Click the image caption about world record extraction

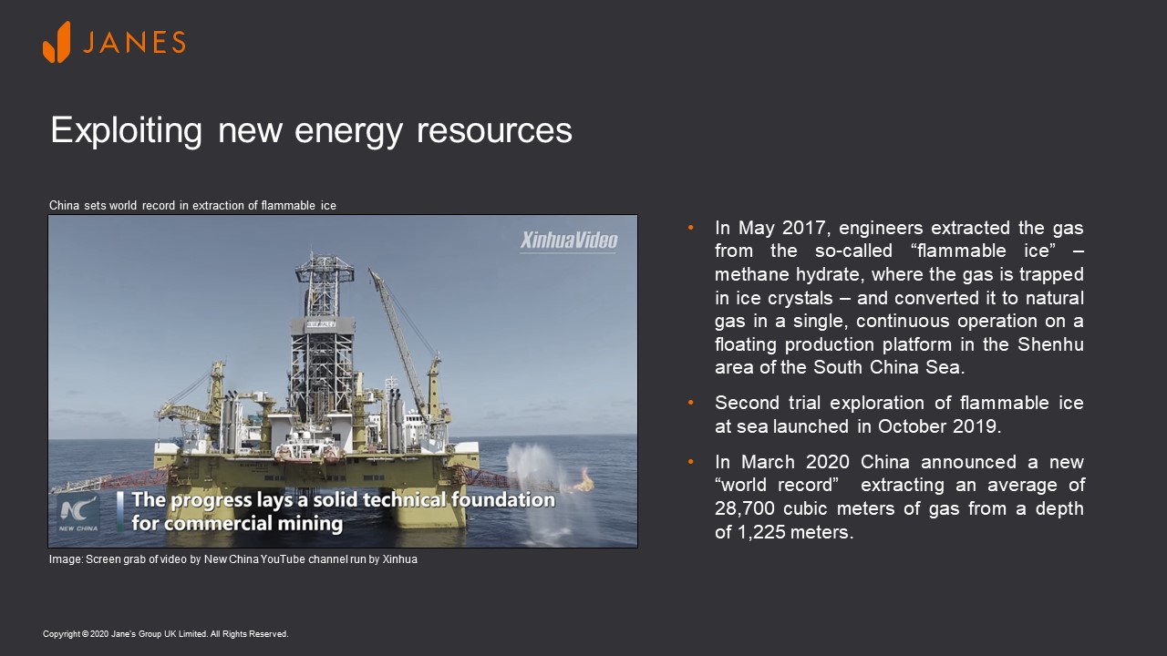192,206
